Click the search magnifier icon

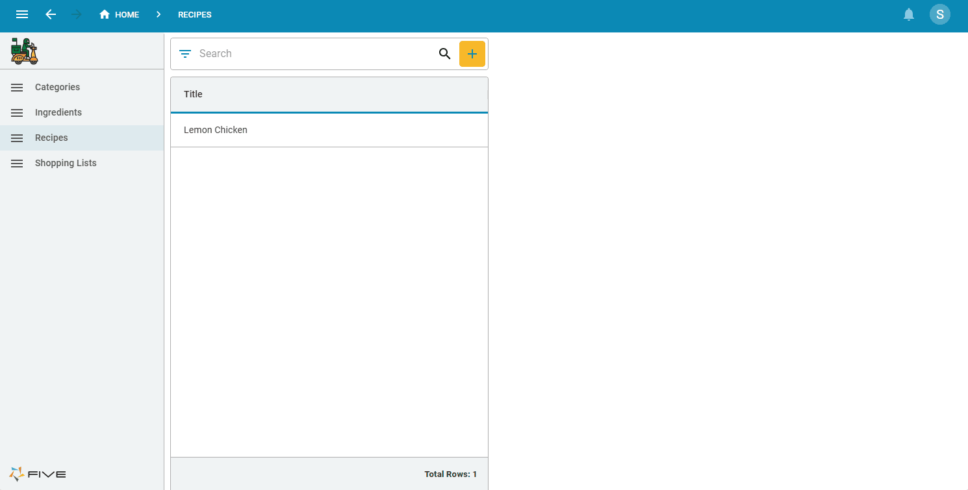click(444, 54)
